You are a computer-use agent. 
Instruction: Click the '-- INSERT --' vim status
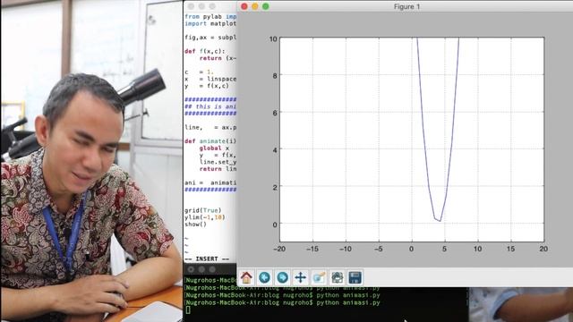tap(207, 258)
